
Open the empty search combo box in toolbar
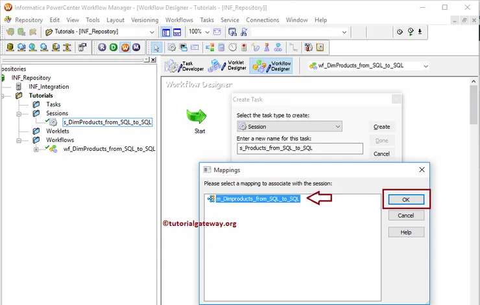click(344, 32)
